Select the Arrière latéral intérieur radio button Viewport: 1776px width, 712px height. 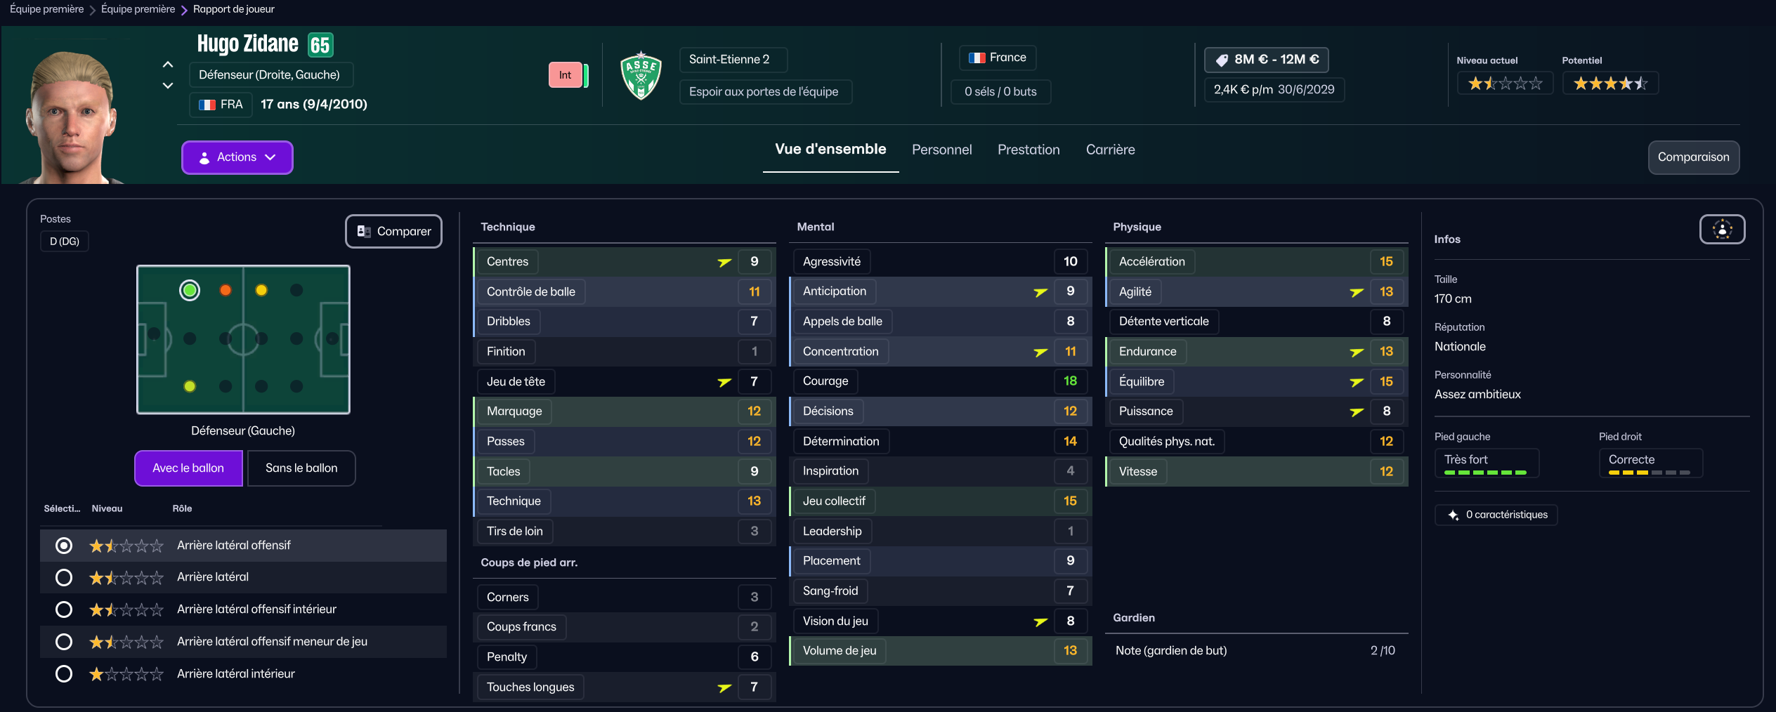(x=64, y=674)
